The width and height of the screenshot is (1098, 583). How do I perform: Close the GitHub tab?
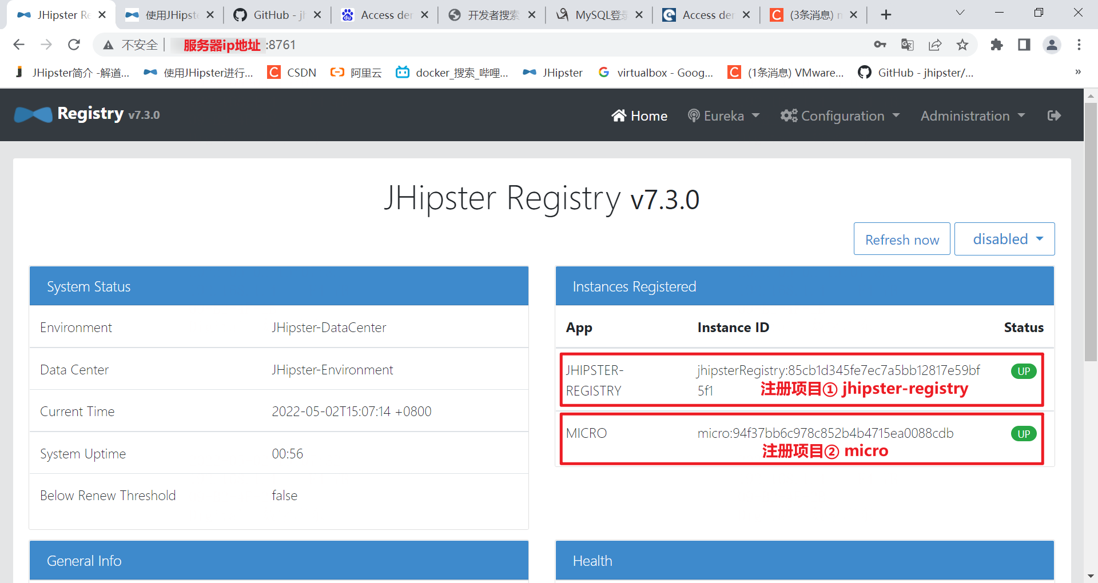point(317,15)
